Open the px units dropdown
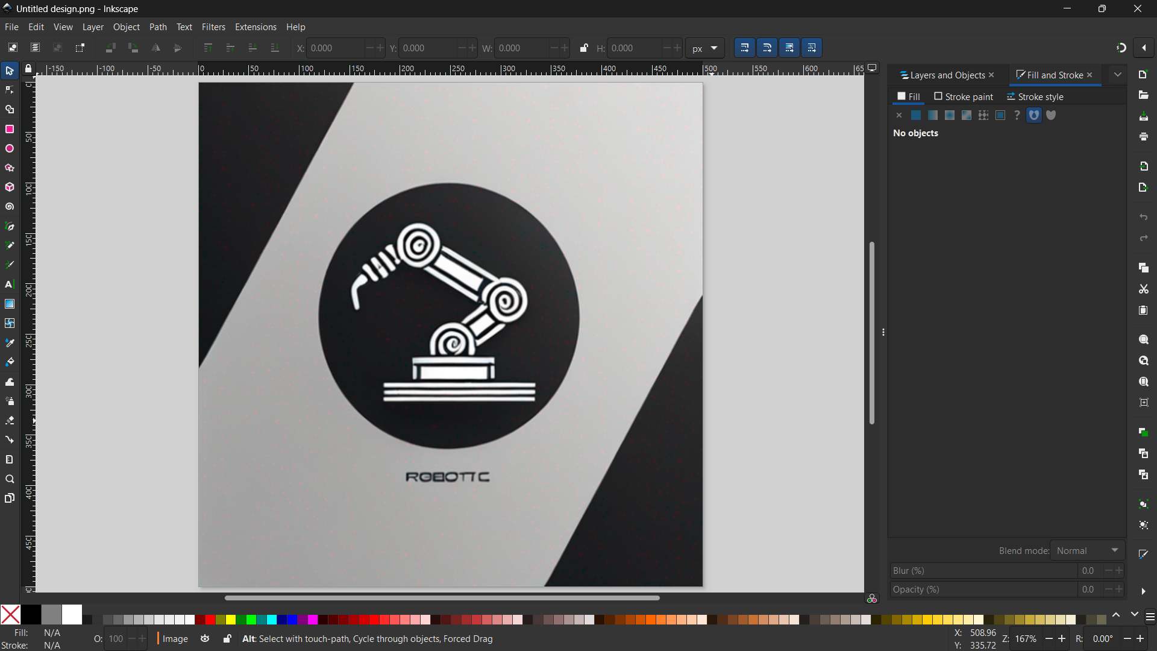This screenshot has width=1157, height=651. pos(704,48)
